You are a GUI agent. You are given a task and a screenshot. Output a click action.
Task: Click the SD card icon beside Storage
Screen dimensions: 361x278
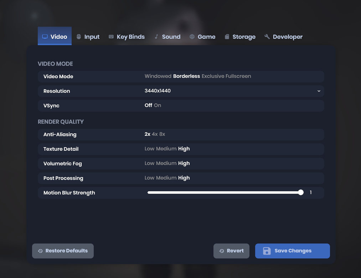pyautogui.click(x=227, y=37)
